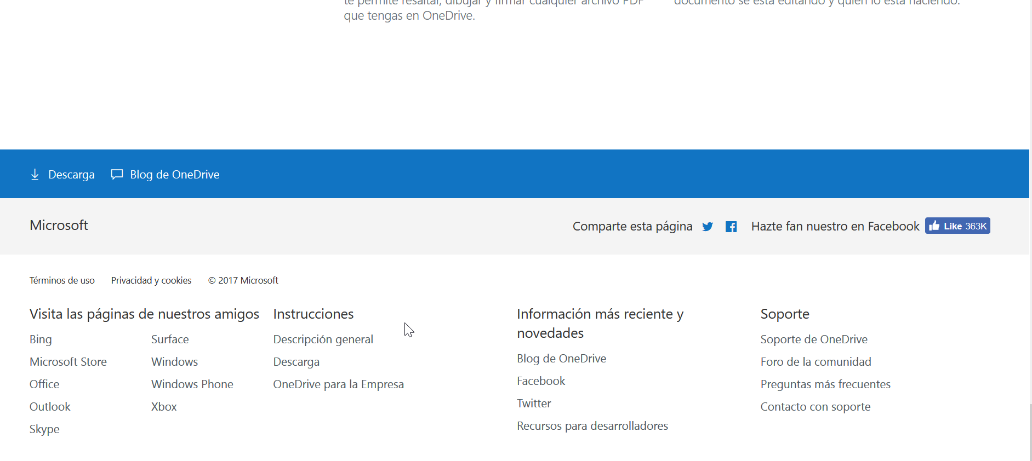Screen dimensions: 1032x461
Task: Open Términos de uso link
Action: [x=62, y=280]
